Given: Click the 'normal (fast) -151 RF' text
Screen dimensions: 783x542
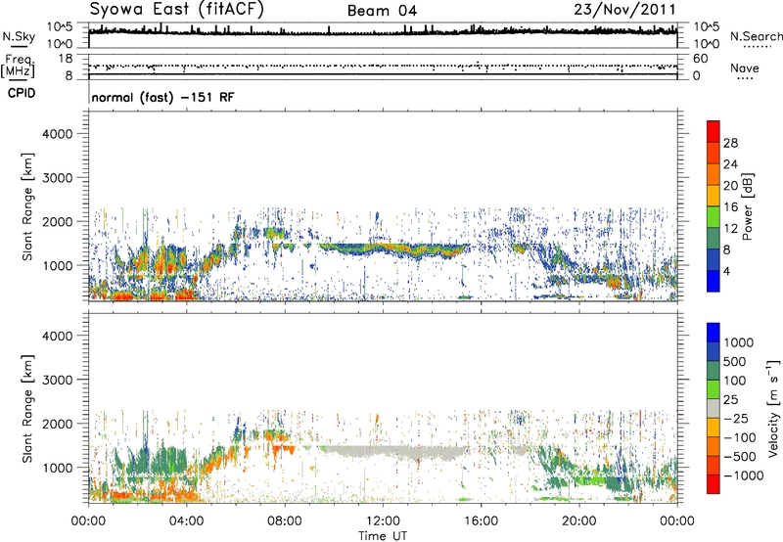Looking at the screenshot, I should pyautogui.click(x=162, y=97).
